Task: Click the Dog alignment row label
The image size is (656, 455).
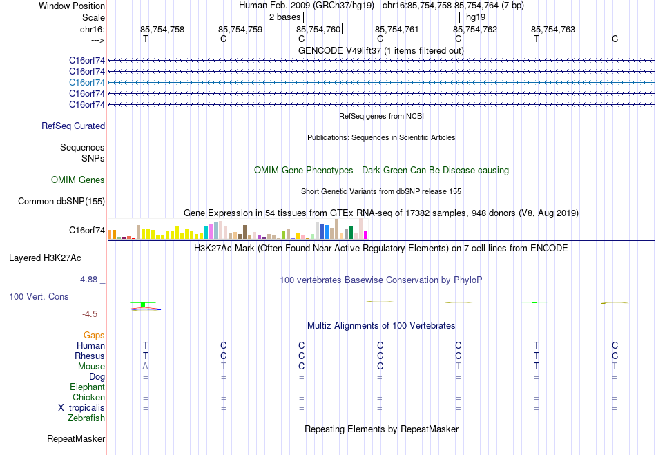Action: [97, 377]
